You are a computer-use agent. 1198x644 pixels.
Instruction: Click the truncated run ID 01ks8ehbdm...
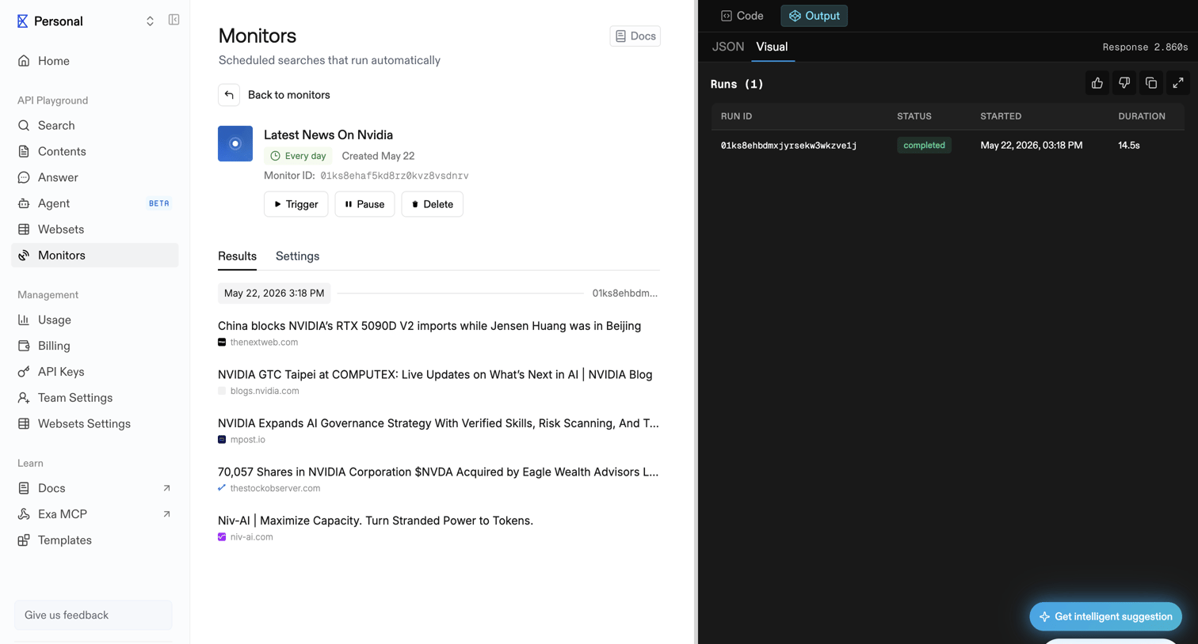tap(625, 294)
